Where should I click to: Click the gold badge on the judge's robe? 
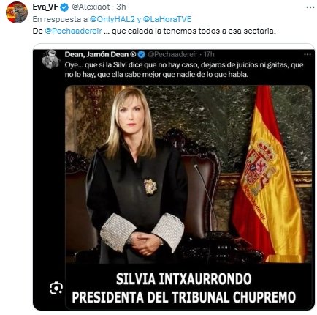click(x=150, y=186)
